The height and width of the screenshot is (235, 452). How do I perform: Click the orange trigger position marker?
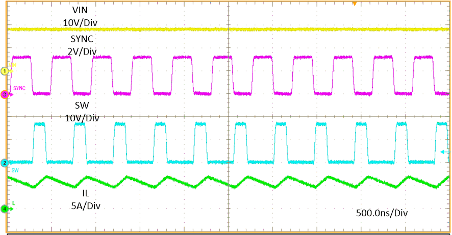pyautogui.click(x=355, y=3)
